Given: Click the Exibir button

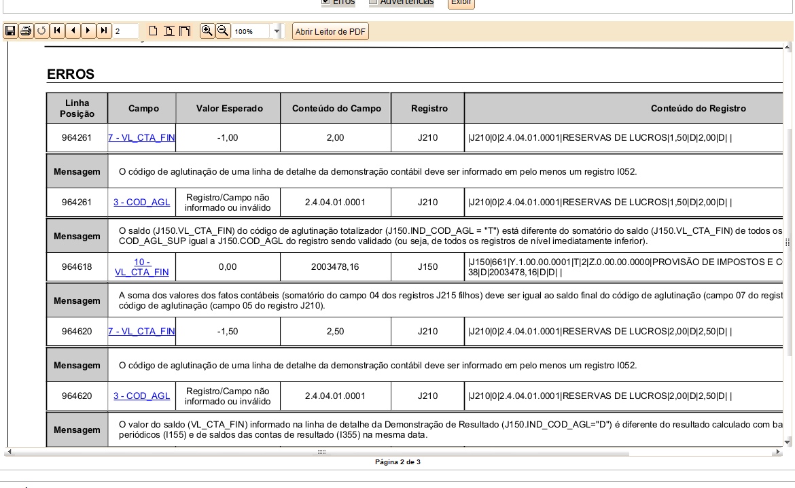Looking at the screenshot, I should [x=461, y=3].
